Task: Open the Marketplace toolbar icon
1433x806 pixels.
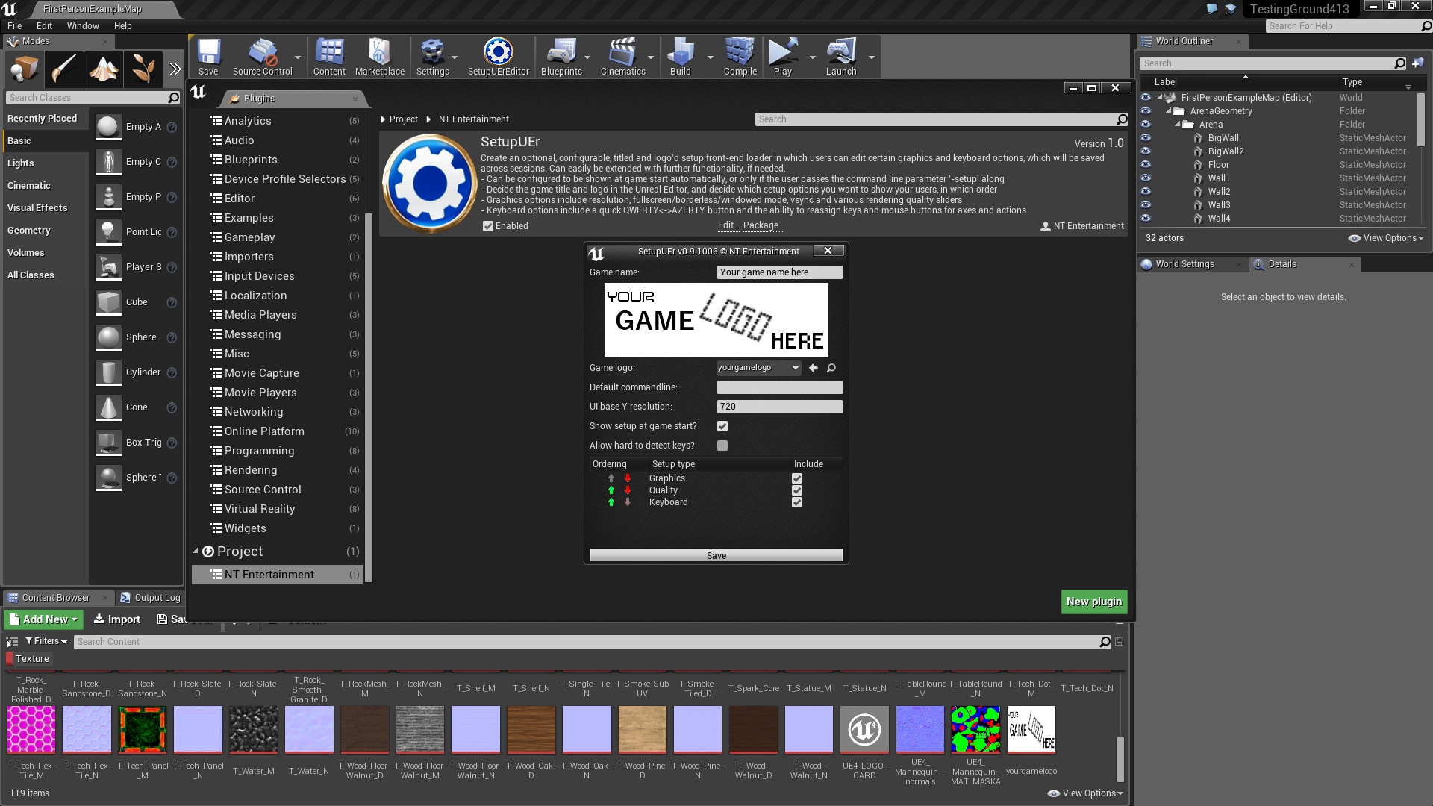Action: (x=380, y=57)
